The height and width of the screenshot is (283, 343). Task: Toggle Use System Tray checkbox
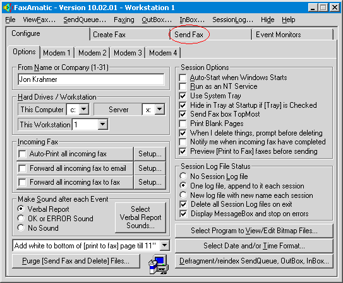[x=183, y=96]
